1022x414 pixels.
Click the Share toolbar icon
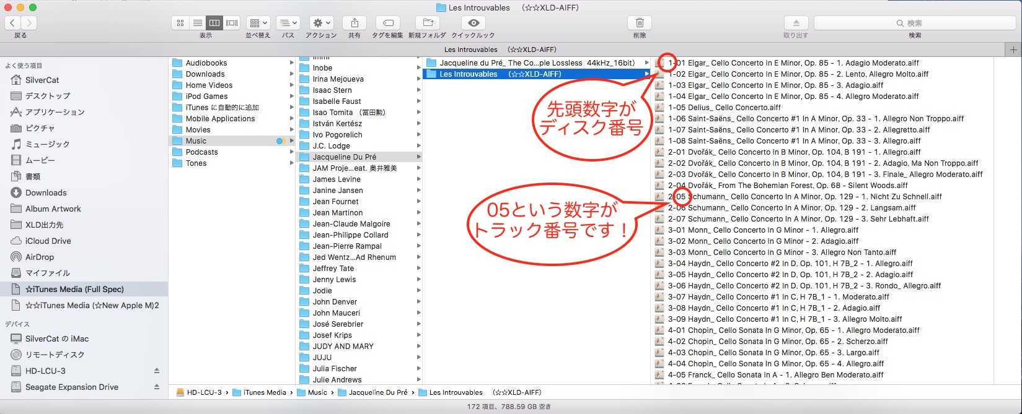coord(355,23)
